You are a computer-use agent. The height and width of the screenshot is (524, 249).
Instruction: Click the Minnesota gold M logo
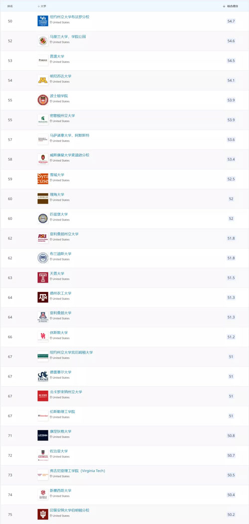(43, 80)
